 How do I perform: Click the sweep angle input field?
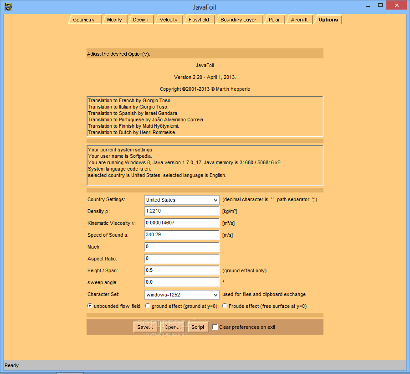182,282
